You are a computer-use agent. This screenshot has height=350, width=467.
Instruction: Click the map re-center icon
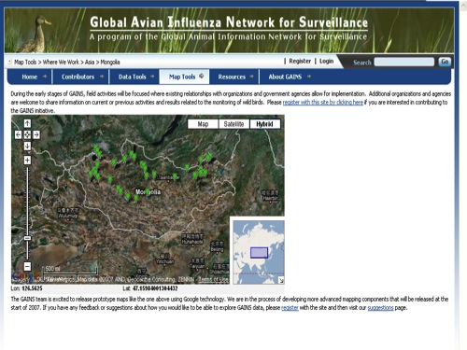pos(27,134)
